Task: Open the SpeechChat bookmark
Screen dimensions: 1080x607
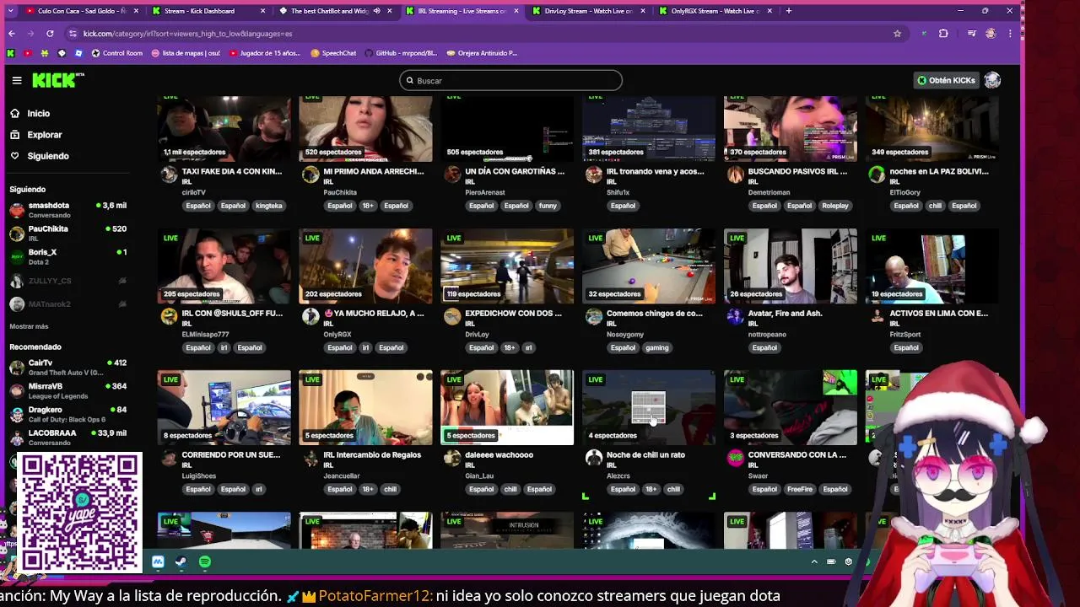Action: tap(333, 53)
